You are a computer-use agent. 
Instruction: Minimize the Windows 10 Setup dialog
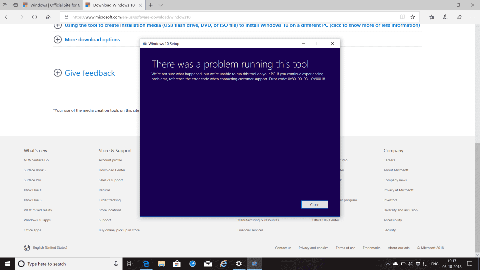[x=303, y=43]
